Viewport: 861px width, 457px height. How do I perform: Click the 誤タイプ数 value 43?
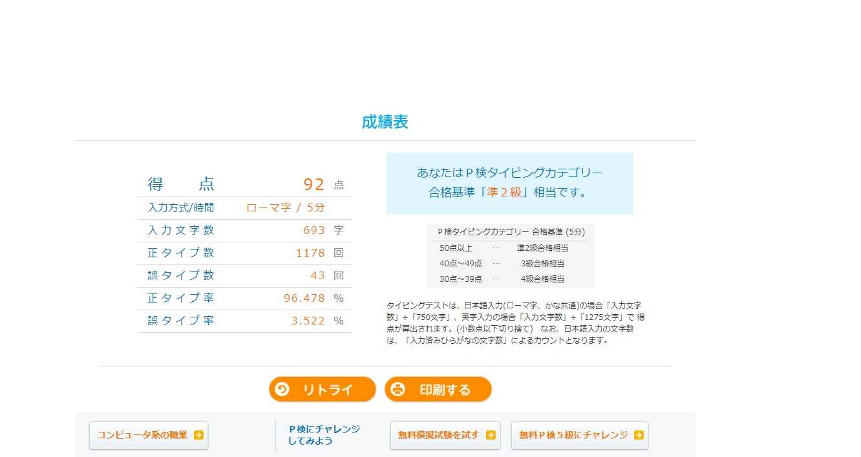(x=317, y=275)
